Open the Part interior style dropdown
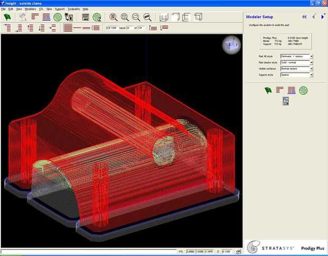 click(x=297, y=63)
